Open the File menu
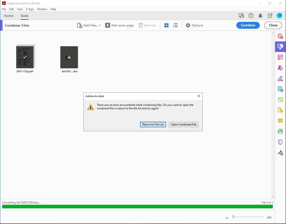The height and width of the screenshot is (224, 286). pos(4,9)
